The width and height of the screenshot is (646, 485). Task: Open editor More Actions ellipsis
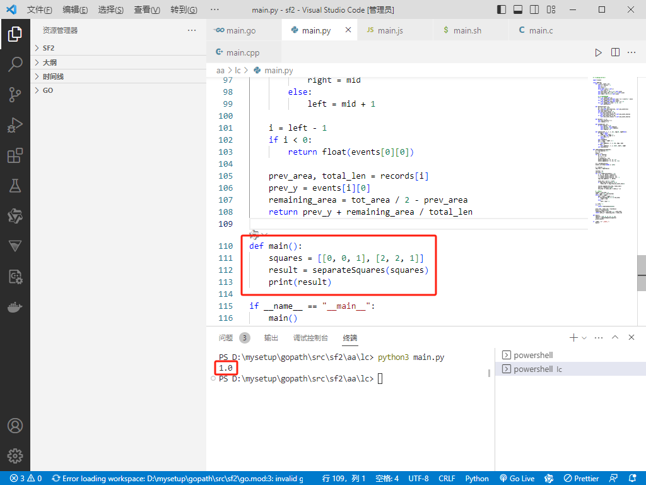(631, 52)
